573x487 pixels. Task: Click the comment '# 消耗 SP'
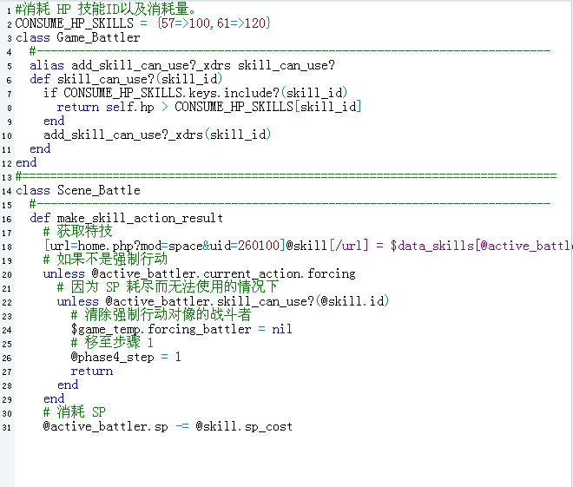coord(74,412)
